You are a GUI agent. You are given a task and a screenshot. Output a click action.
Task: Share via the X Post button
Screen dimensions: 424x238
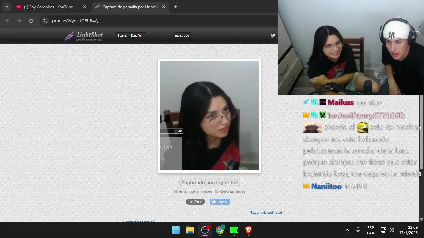[195, 202]
